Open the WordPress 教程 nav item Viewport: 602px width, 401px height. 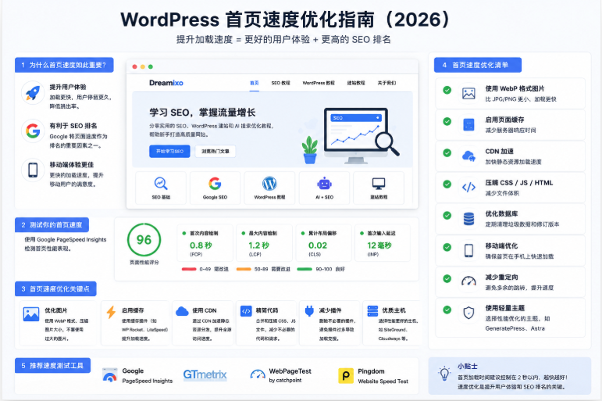tap(319, 83)
